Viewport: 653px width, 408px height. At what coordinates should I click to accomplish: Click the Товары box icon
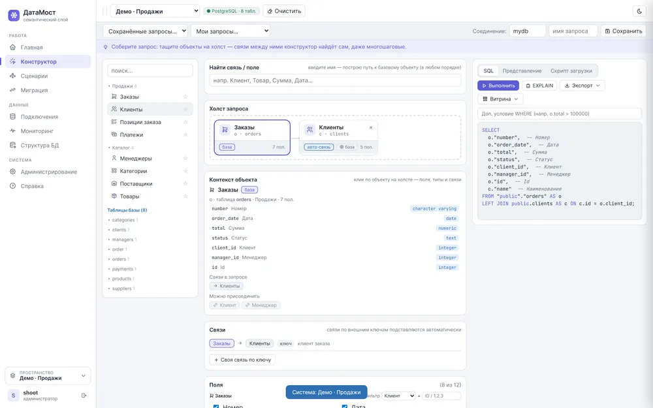pyautogui.click(x=114, y=196)
